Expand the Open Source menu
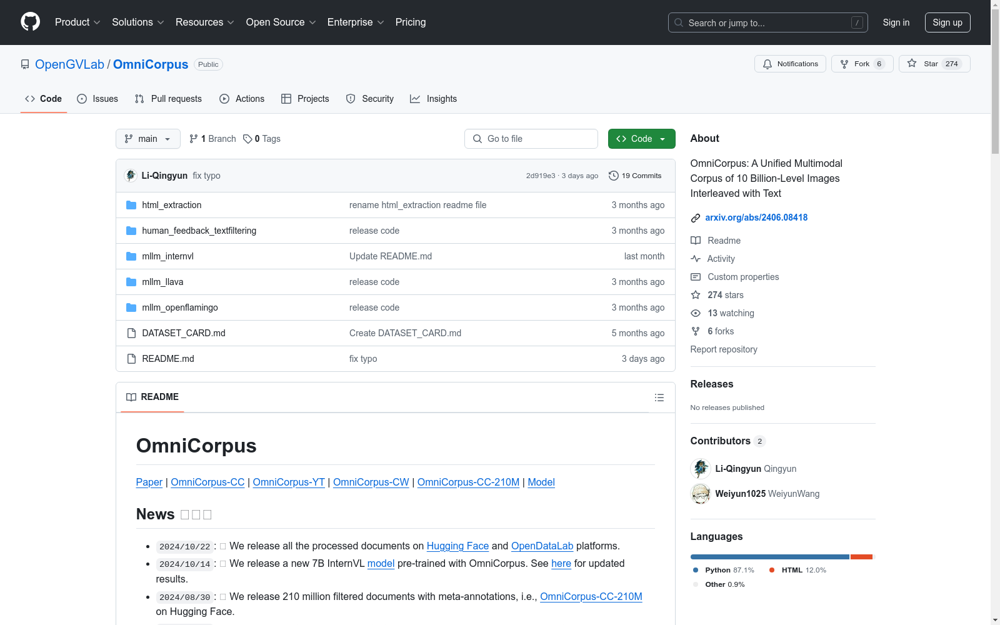 (x=281, y=22)
